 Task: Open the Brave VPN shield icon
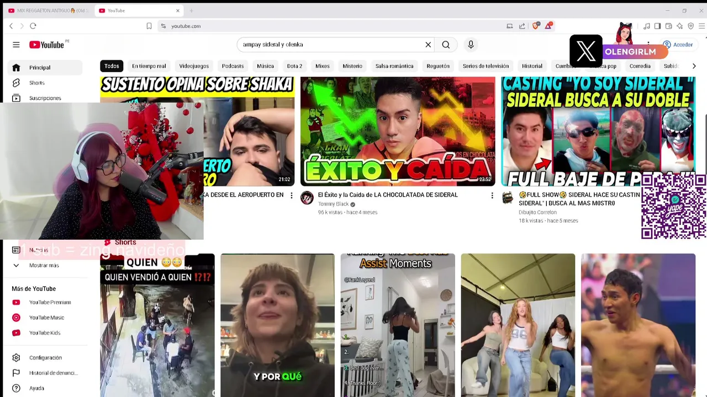[690, 26]
